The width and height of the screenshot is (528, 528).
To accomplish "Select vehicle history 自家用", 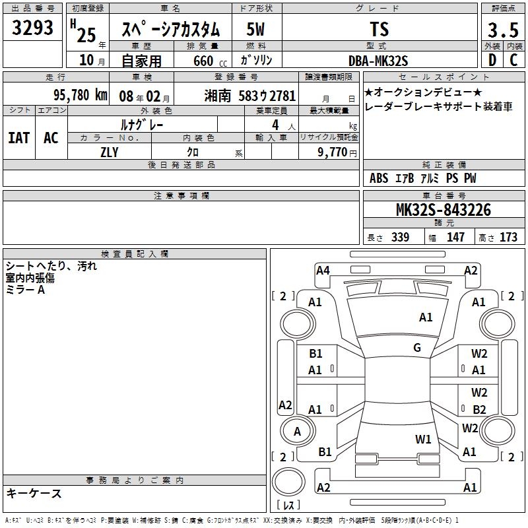I will [x=141, y=61].
